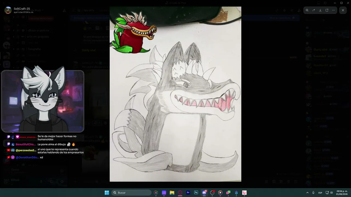Open OBS Studio from the taskbar

click(x=212, y=193)
